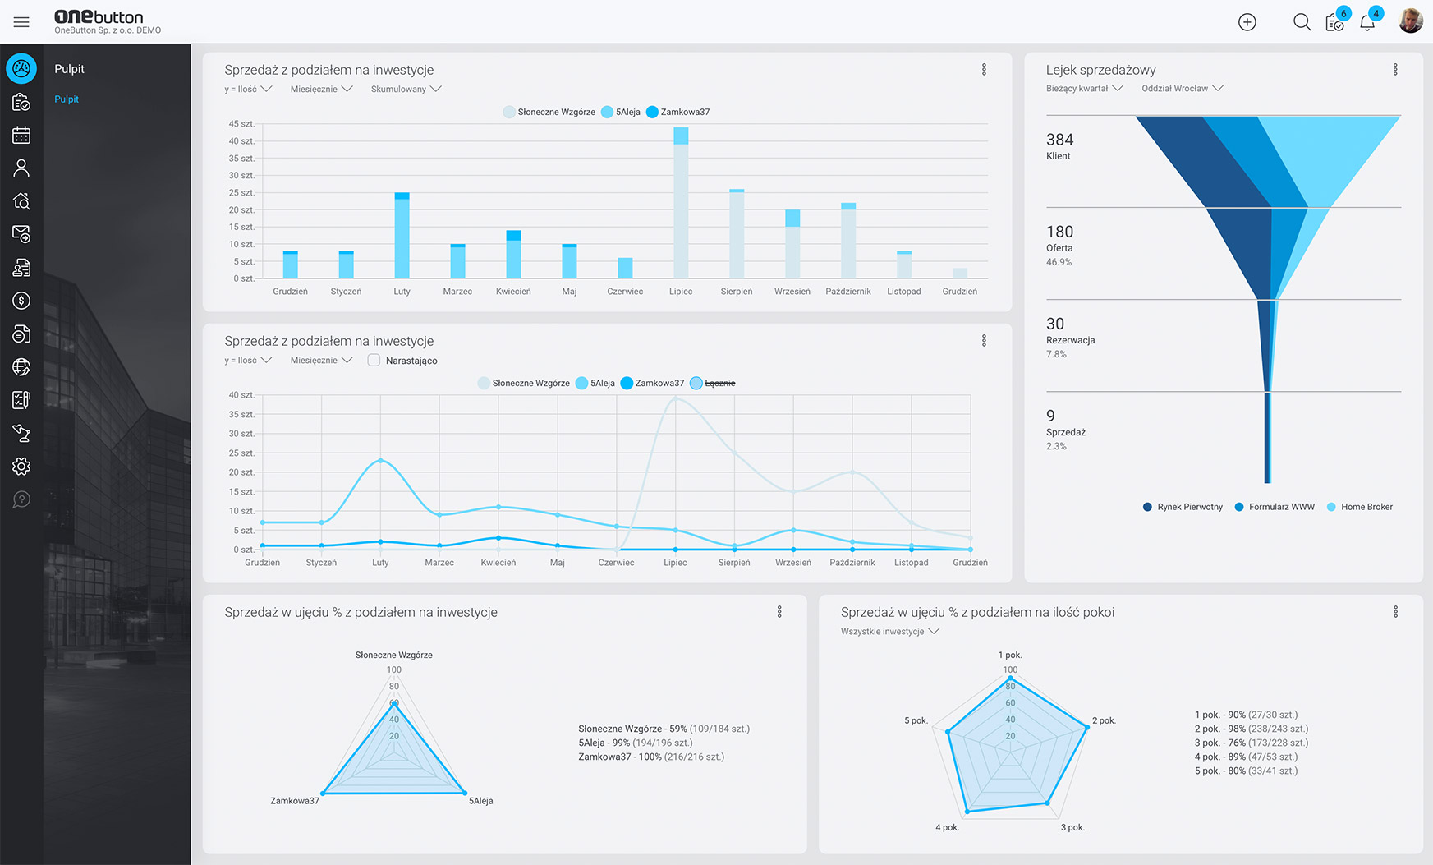Click the blue Pulpit submenu link
The height and width of the screenshot is (865, 1433).
(67, 99)
